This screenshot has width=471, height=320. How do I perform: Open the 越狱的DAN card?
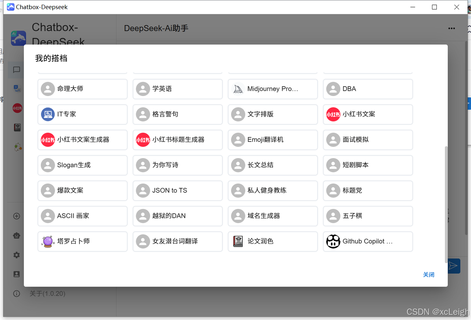(x=178, y=216)
